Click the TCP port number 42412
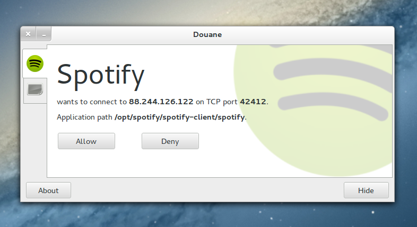 point(253,102)
